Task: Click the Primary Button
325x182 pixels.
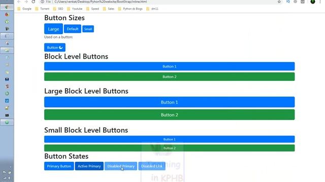Action: point(59,166)
